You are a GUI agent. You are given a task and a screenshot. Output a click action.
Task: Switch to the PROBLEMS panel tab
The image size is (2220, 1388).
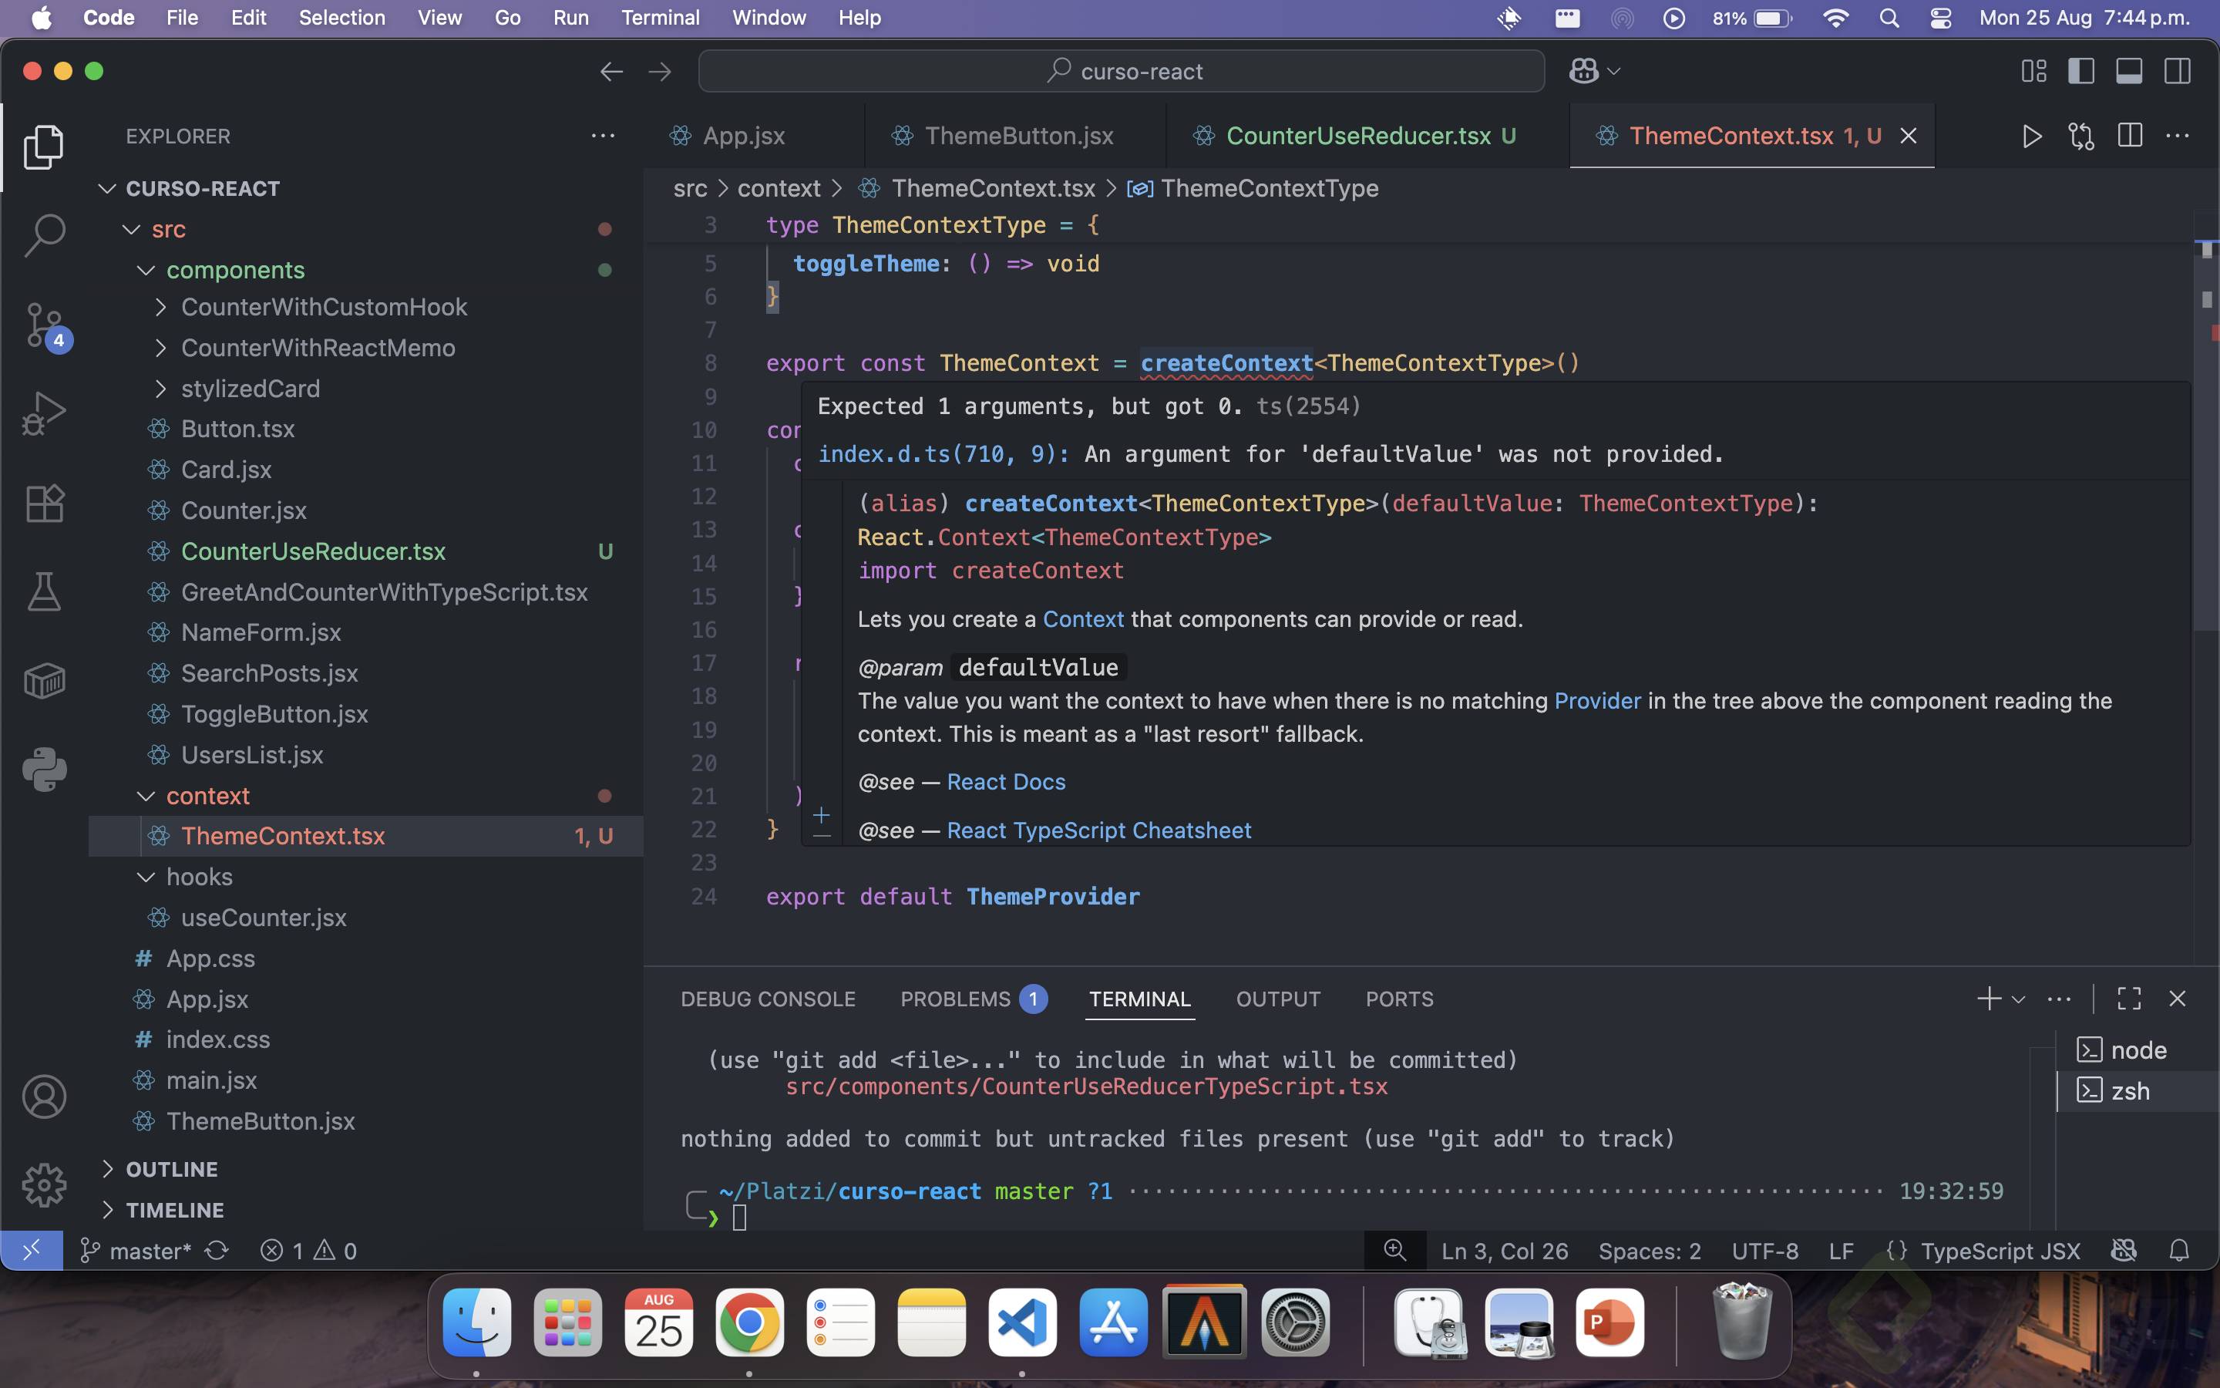955,999
